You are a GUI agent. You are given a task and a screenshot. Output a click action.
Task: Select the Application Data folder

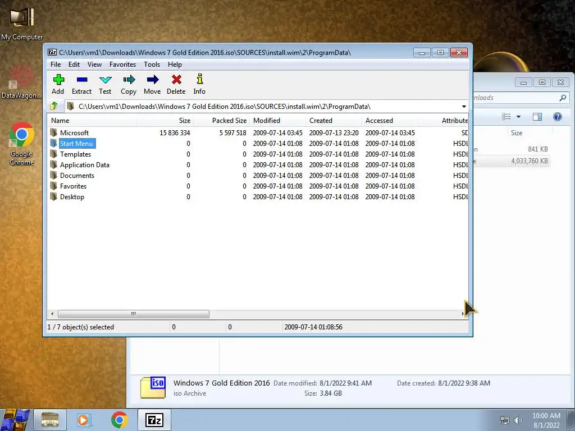[85, 164]
